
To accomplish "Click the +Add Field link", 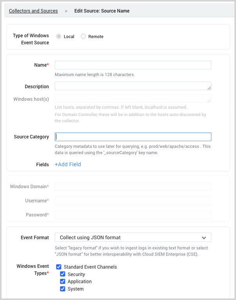I will point(68,164).
